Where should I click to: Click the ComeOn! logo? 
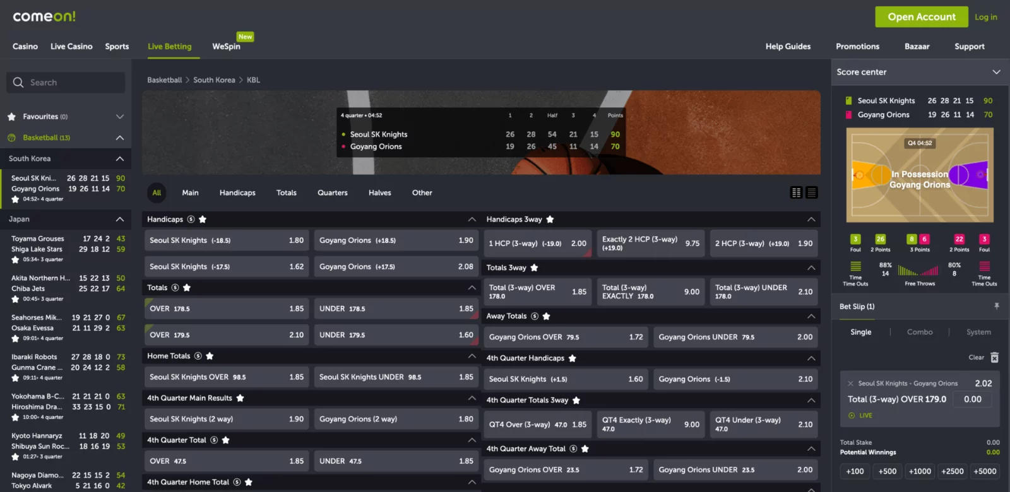tap(44, 16)
